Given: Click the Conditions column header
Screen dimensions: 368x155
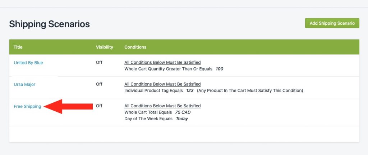Looking at the screenshot, I should point(135,47).
